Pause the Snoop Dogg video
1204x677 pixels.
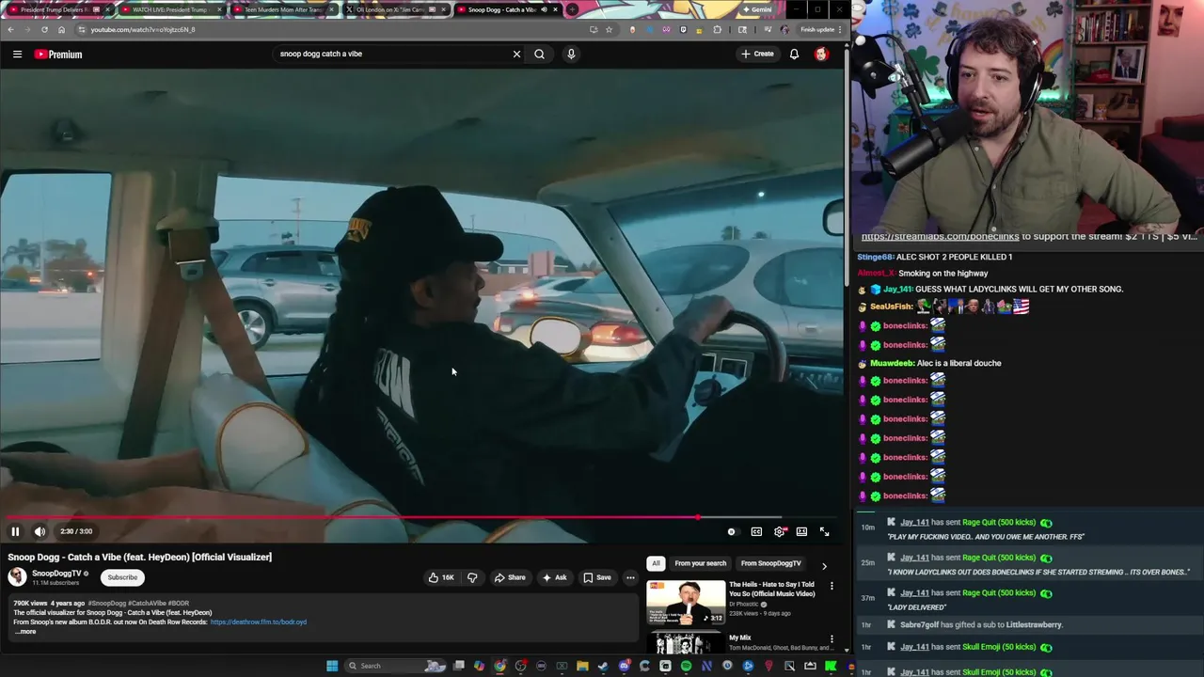pyautogui.click(x=15, y=531)
